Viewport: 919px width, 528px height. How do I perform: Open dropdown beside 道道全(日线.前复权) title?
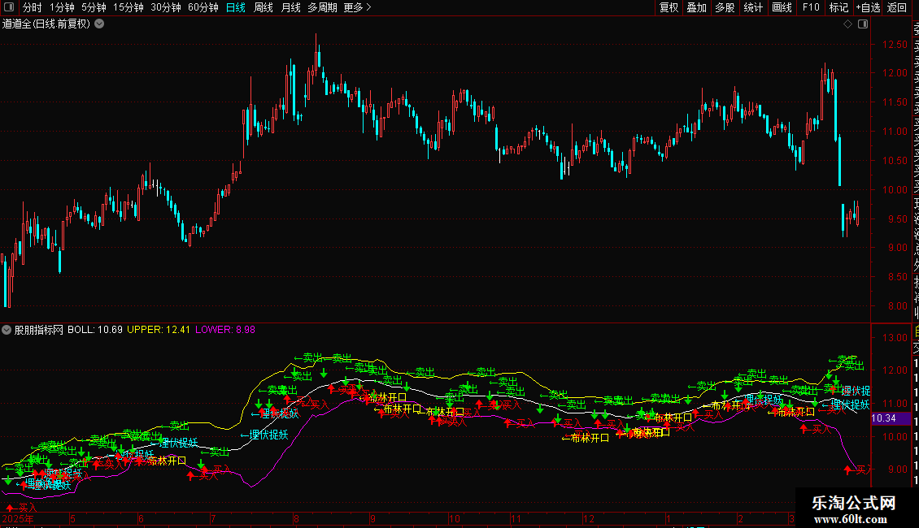tap(99, 24)
